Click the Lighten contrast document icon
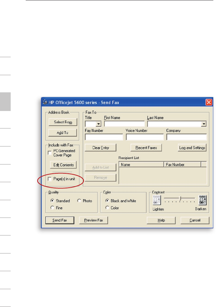216x307 pixels. point(157,200)
